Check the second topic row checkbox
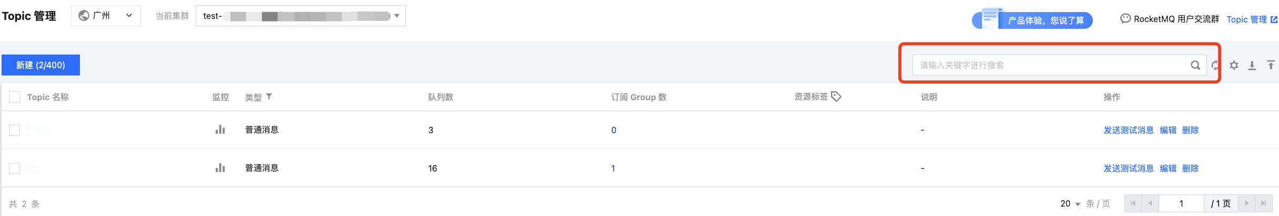The width and height of the screenshot is (1279, 216). click(15, 168)
